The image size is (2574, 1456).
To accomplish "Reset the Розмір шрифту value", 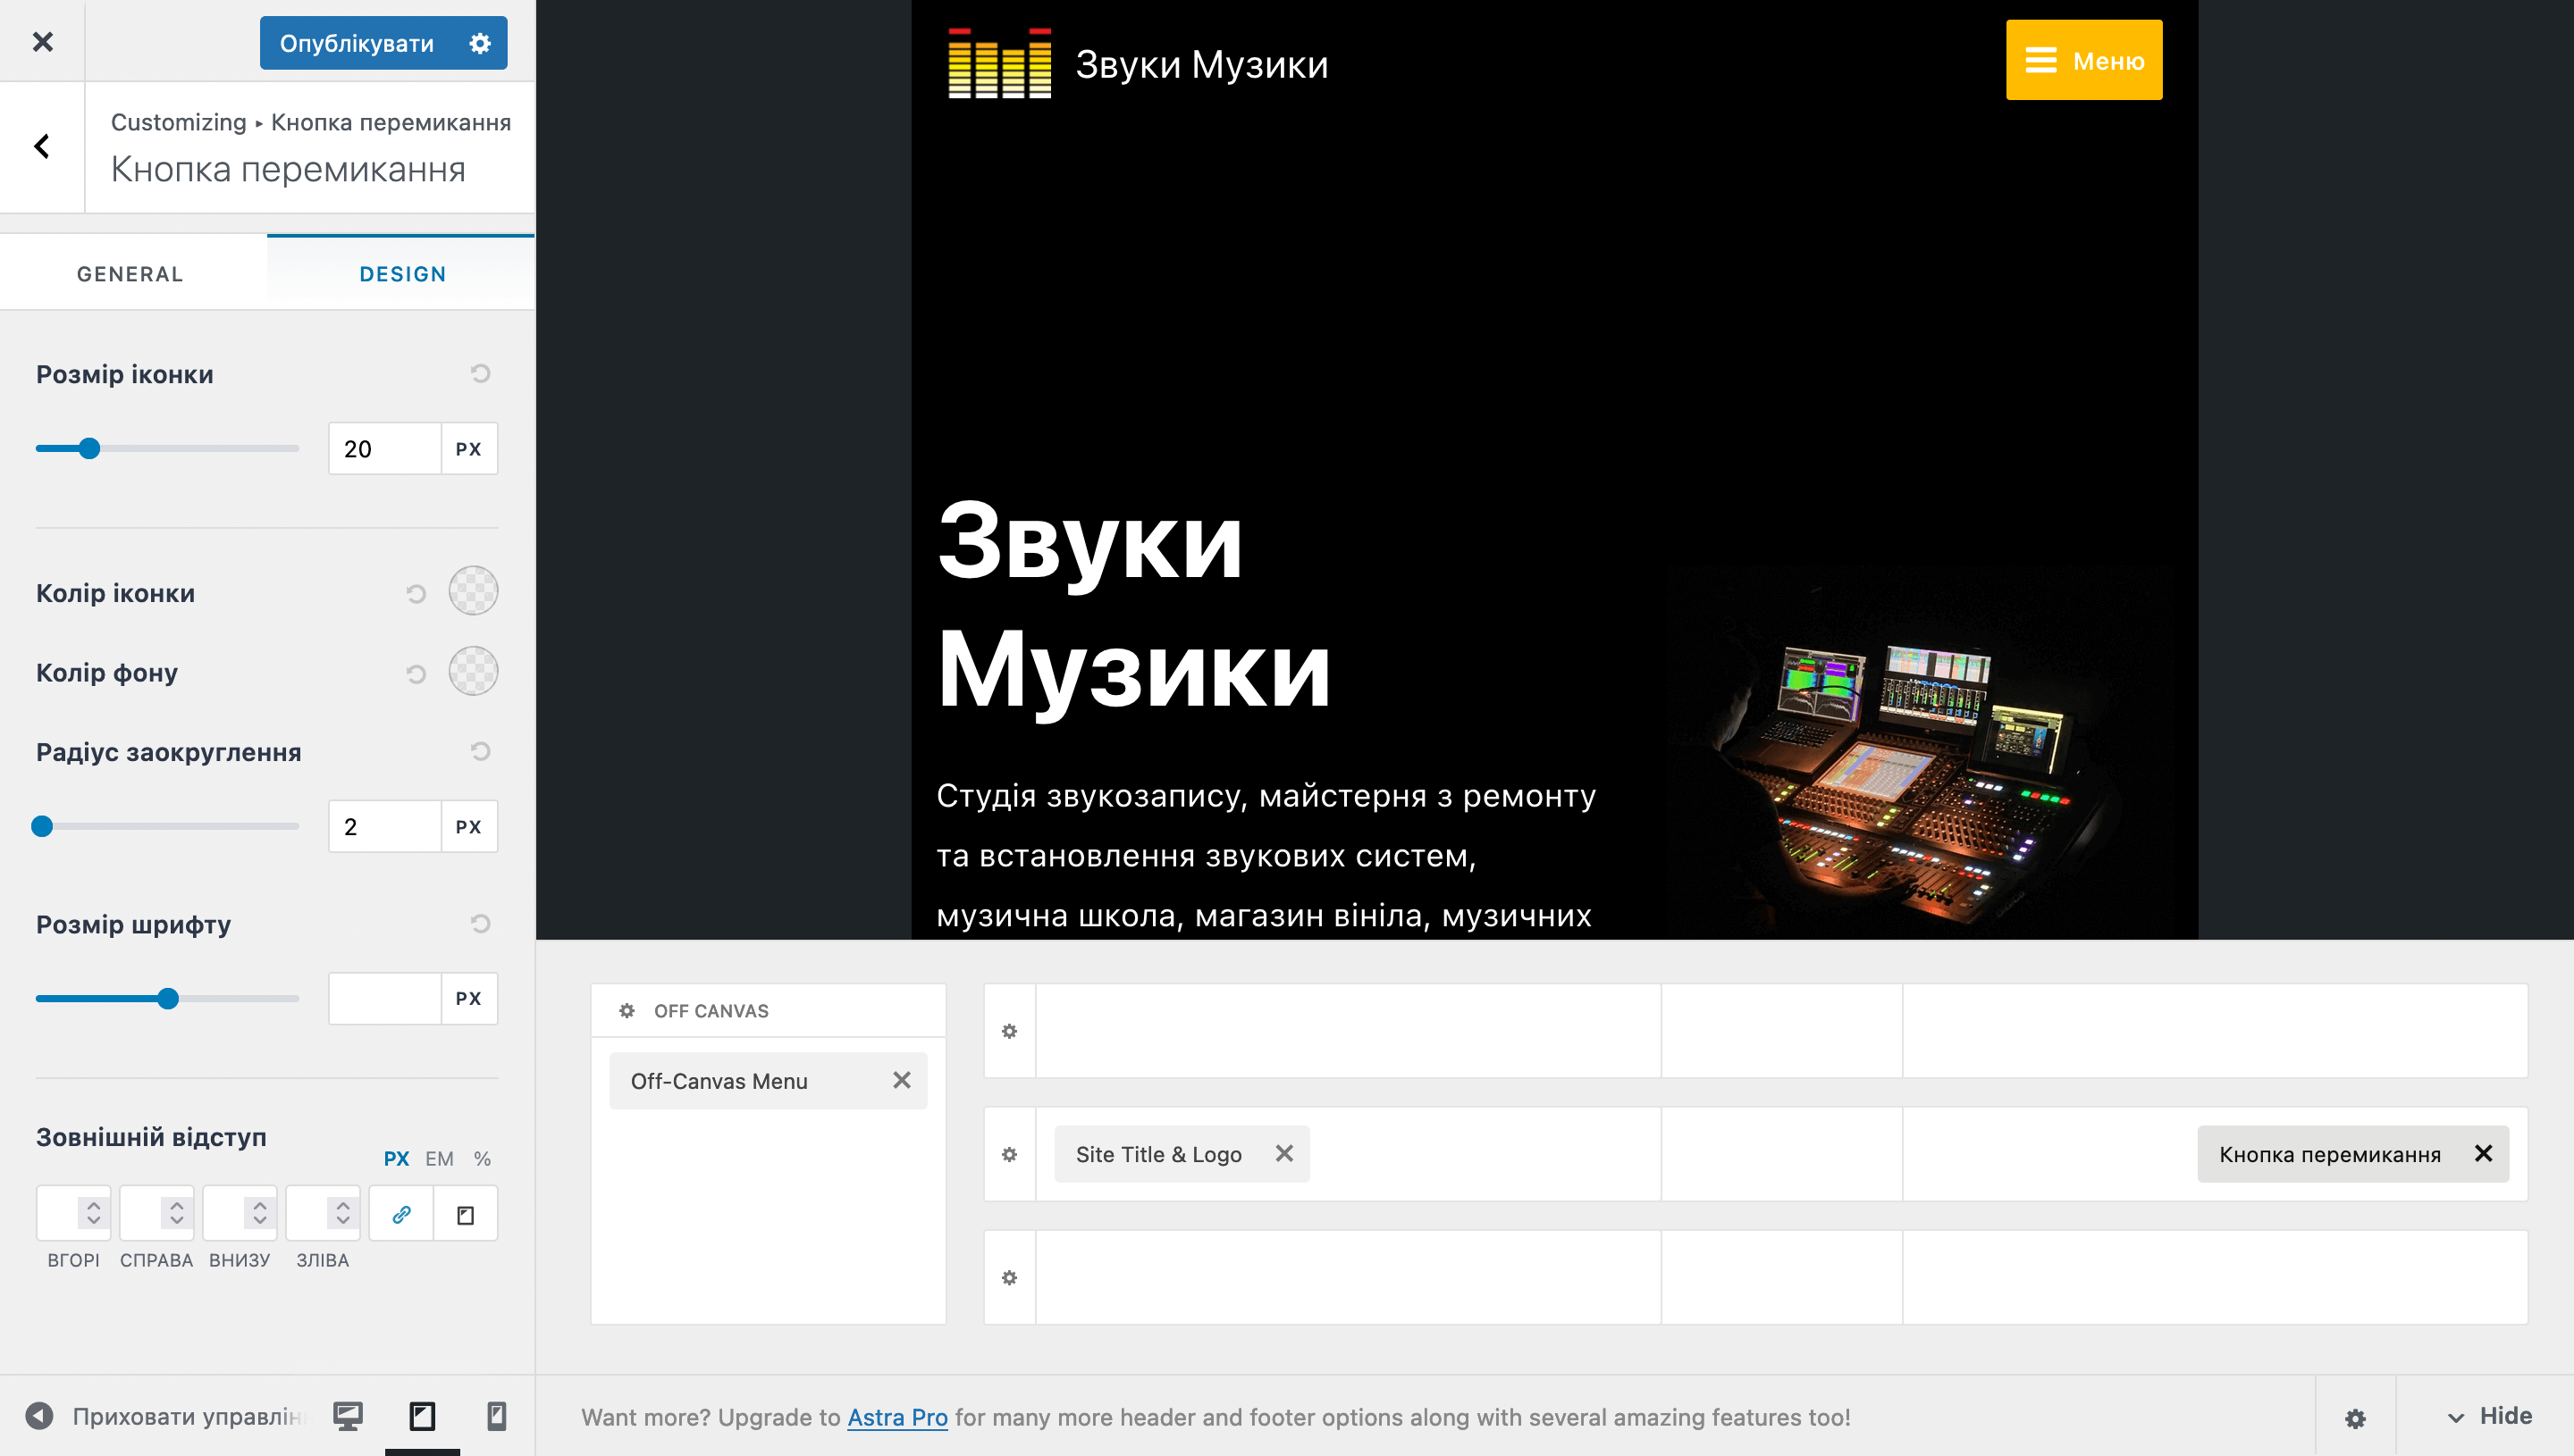I will point(480,923).
